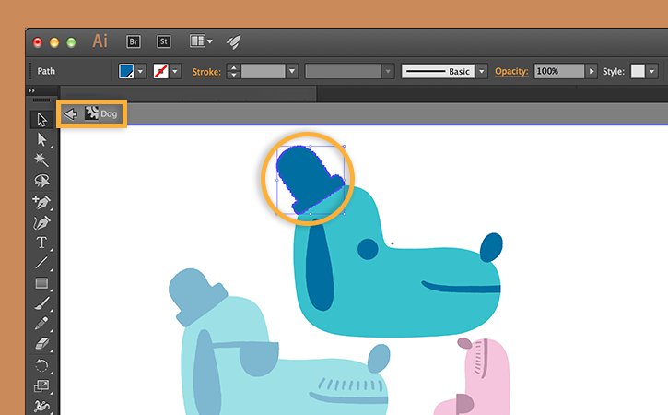The height and width of the screenshot is (415, 668).
Task: Open the stroke color dropdown arrow
Action: (x=175, y=71)
